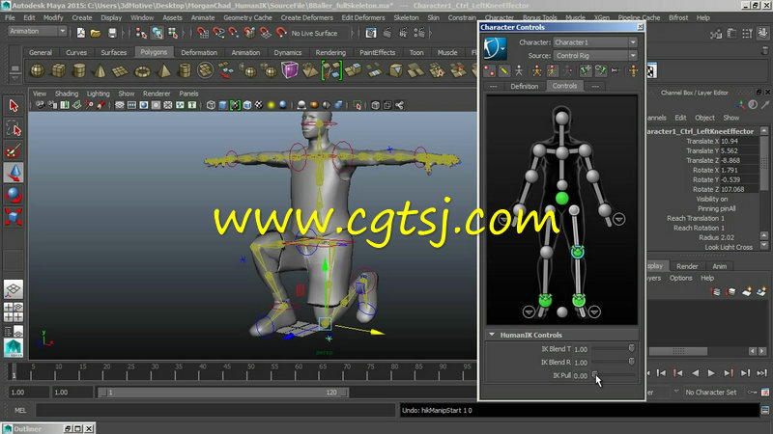
Task: Select the hips effector in the character figure
Action: 562,199
